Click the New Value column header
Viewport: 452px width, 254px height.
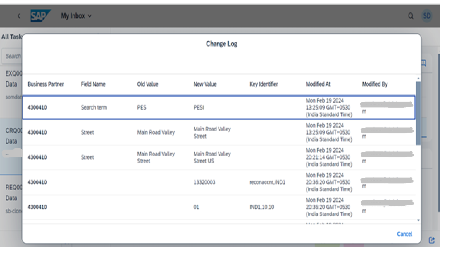click(x=205, y=84)
